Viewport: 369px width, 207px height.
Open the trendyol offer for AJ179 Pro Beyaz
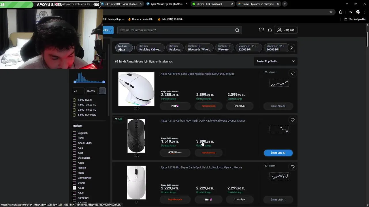240,200
